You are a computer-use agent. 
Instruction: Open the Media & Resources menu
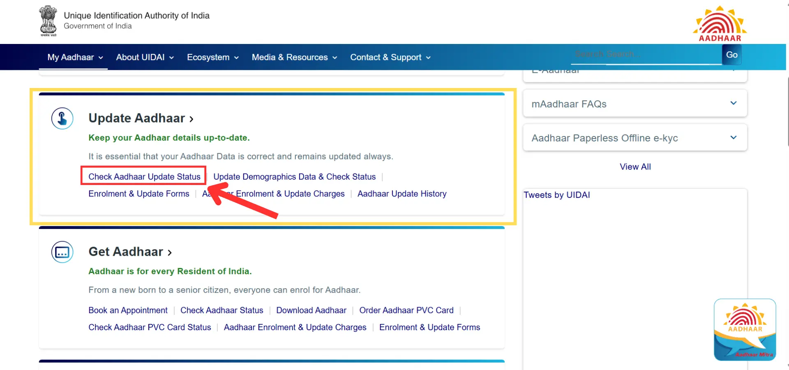[295, 57]
